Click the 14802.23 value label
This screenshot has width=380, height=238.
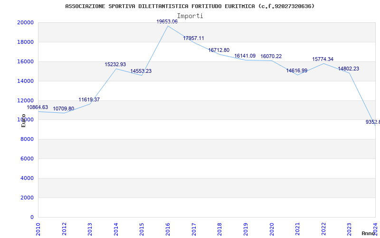[x=349, y=69]
